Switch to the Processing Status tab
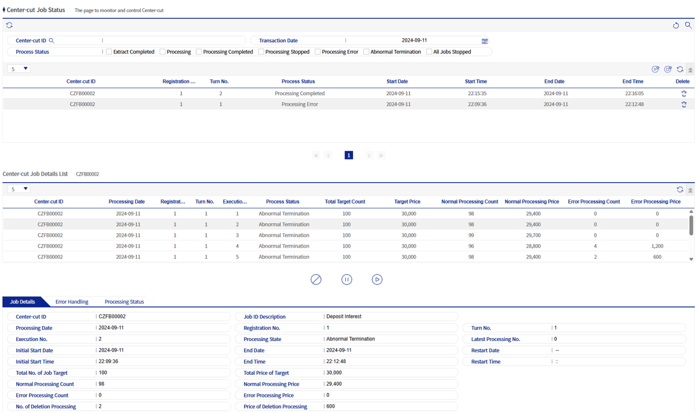This screenshot has height=413, width=699. [x=124, y=302]
